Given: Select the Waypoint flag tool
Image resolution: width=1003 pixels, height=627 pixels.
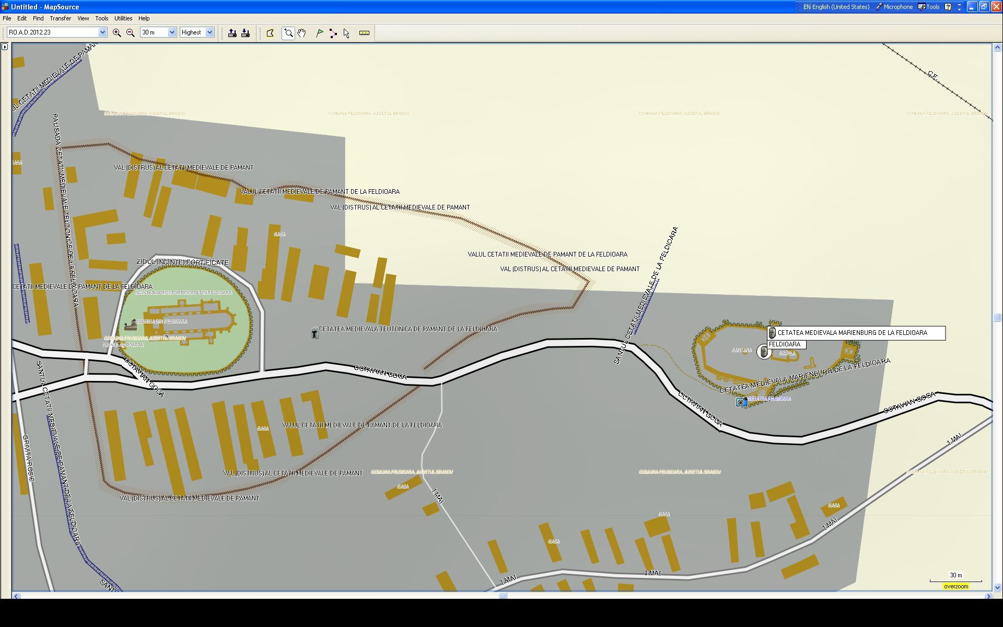Looking at the screenshot, I should [320, 33].
